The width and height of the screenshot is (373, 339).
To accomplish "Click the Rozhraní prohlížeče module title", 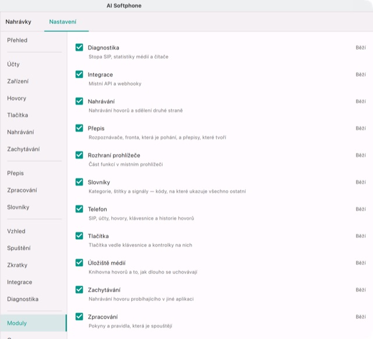I will pyautogui.click(x=114, y=155).
